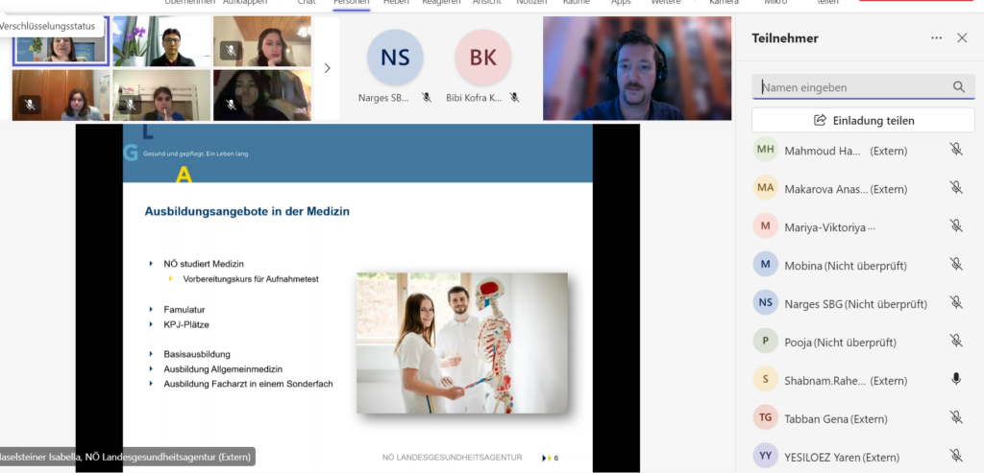Click 'KPJ-Plätze' bullet on the slide
Viewport: 984px width, 473px height.
(x=186, y=324)
